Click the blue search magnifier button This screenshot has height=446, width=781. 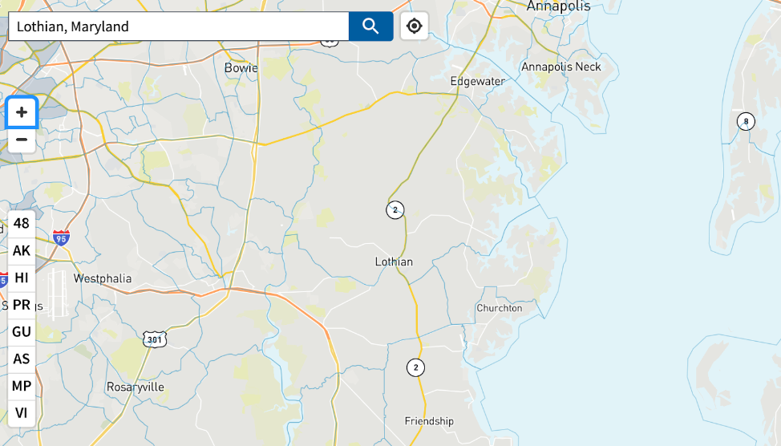point(370,26)
